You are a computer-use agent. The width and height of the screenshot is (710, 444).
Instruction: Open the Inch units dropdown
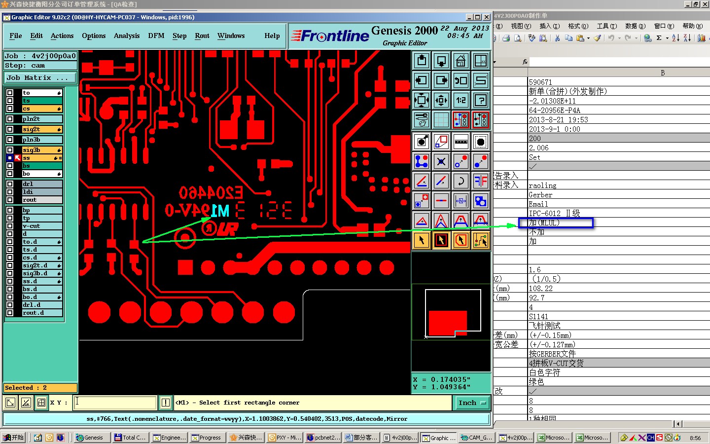click(472, 403)
